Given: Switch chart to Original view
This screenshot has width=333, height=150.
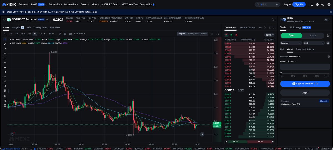Looking at the screenshot, I should tap(182, 34).
